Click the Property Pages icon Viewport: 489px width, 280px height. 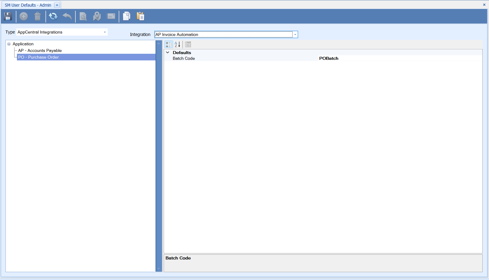(188, 44)
